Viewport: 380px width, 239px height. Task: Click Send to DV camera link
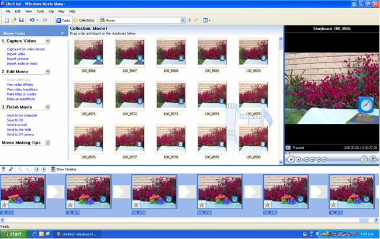click(x=20, y=134)
